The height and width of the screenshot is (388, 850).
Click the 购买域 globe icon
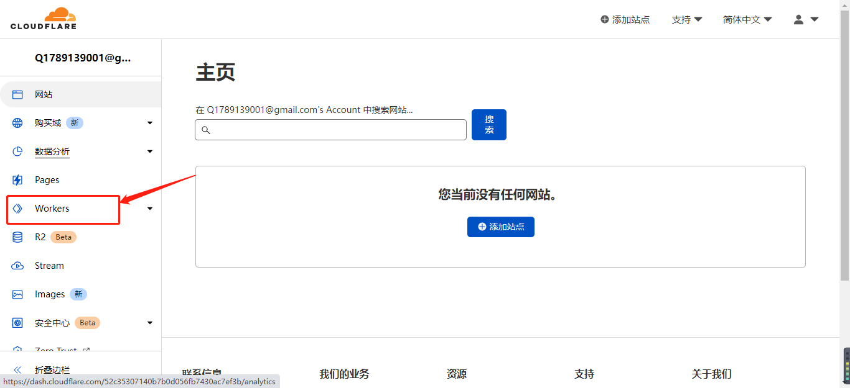tap(17, 123)
